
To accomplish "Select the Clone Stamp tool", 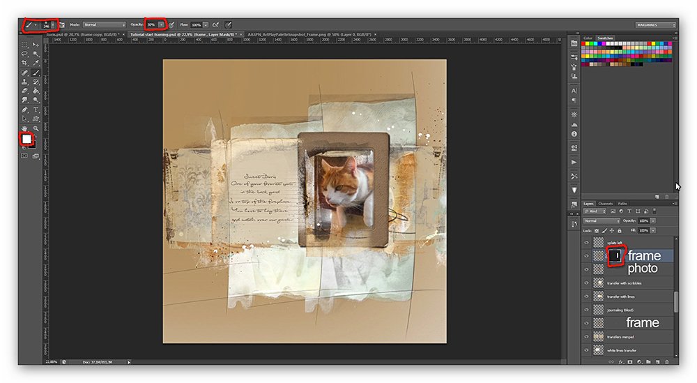I will point(24,82).
